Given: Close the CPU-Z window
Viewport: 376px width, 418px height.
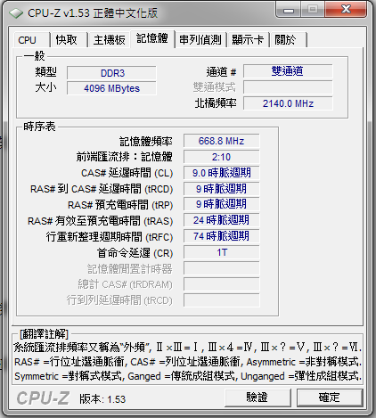Looking at the screenshot, I should tap(346, 10).
